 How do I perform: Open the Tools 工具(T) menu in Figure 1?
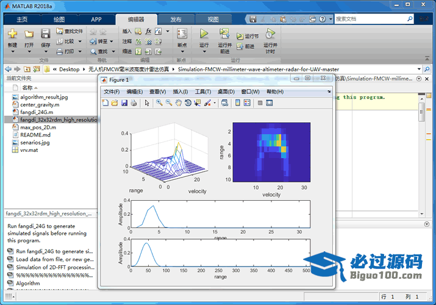202,91
